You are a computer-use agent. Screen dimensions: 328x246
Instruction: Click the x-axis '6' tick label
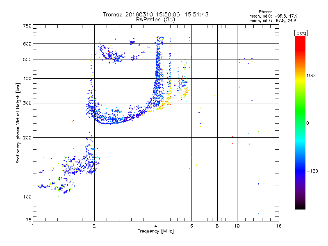(x=191, y=226)
